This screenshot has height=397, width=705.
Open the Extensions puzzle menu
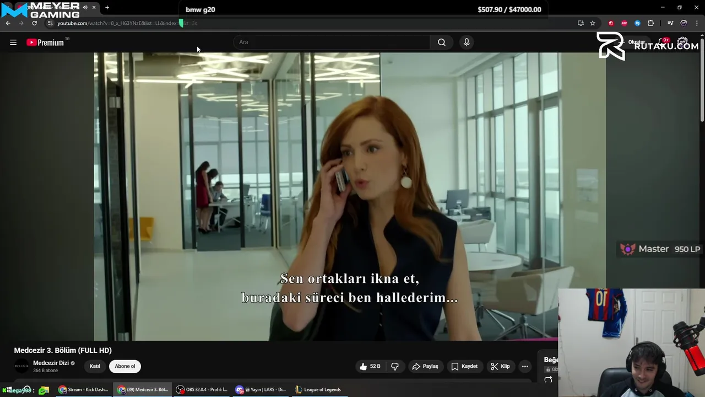tap(651, 23)
